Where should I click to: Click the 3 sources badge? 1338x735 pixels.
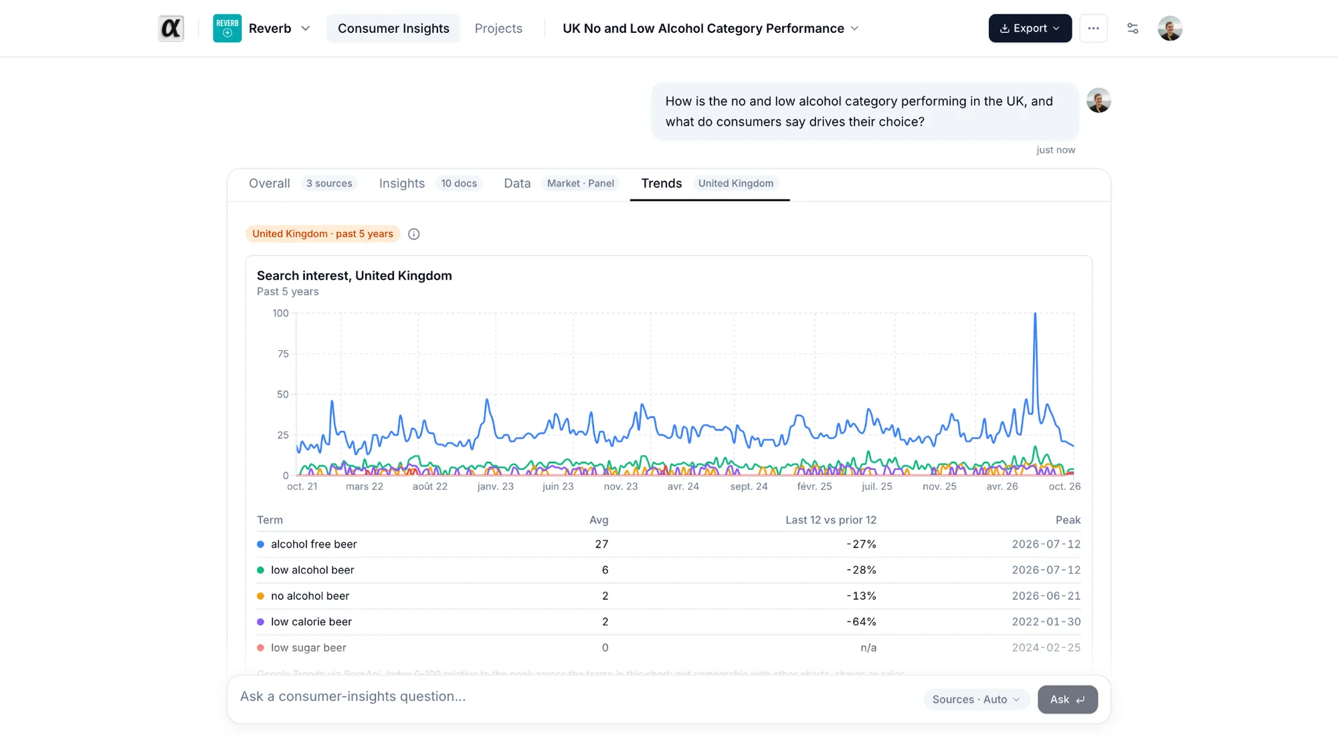pos(329,183)
